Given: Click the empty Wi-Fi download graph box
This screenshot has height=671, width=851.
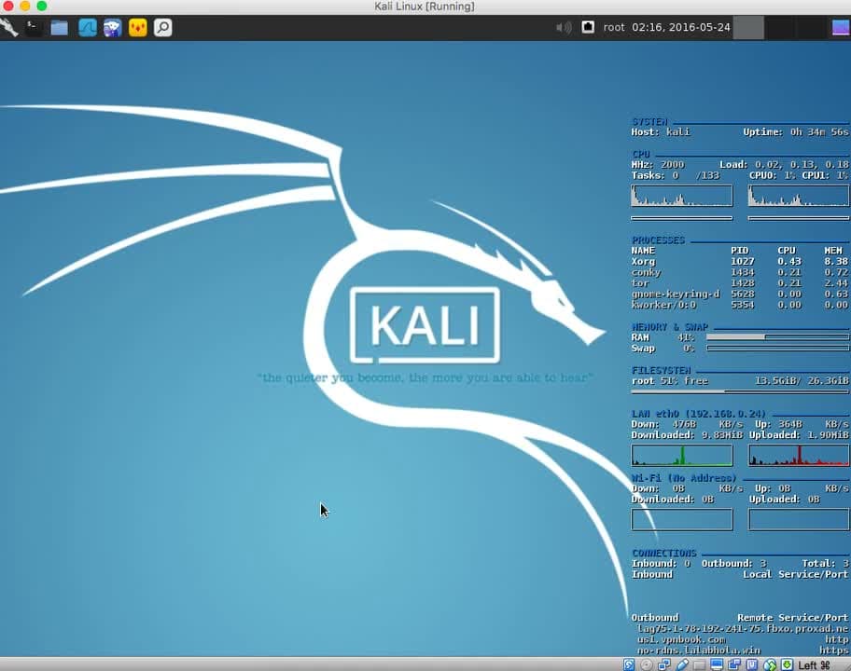Looking at the screenshot, I should (x=682, y=519).
